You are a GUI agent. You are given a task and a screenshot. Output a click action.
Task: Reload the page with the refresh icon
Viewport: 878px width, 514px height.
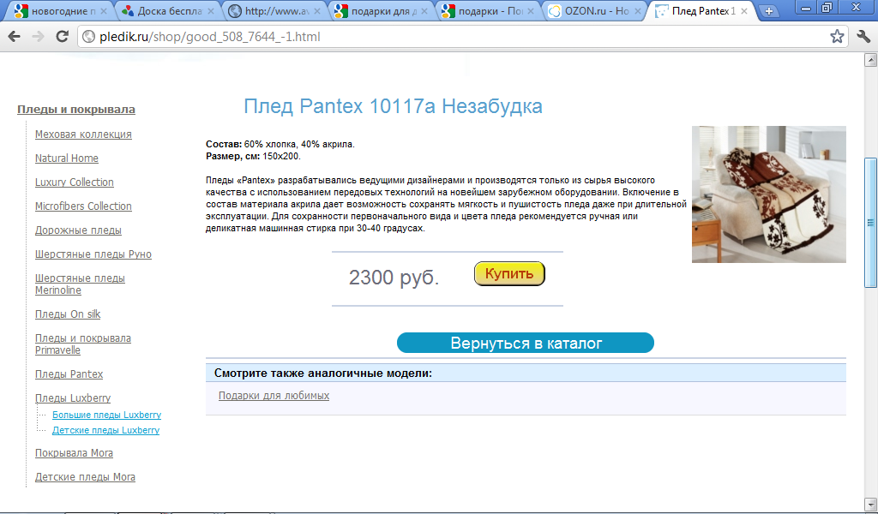pos(62,36)
